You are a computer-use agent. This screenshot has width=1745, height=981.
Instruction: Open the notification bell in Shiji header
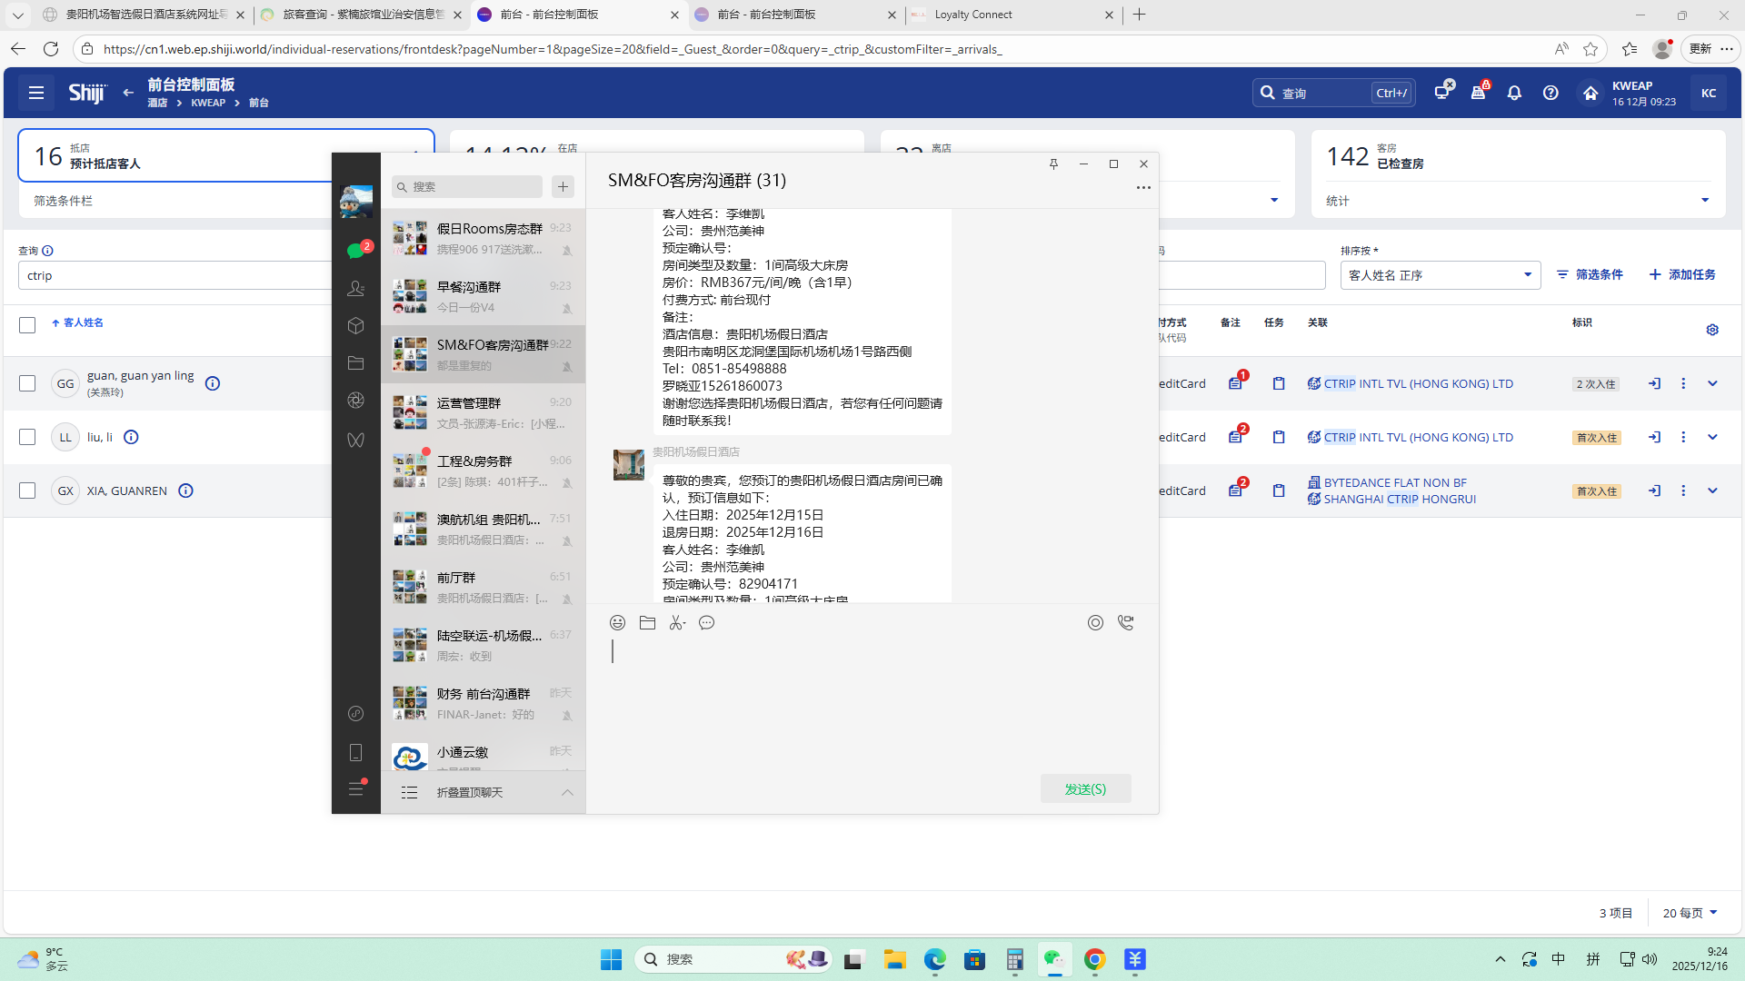tap(1514, 93)
